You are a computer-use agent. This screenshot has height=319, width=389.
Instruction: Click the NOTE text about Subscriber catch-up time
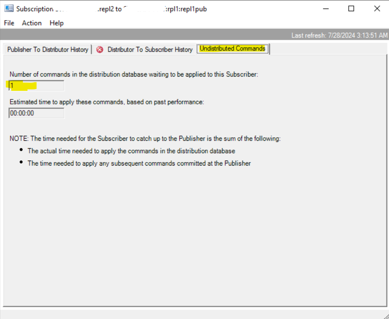(x=145, y=138)
